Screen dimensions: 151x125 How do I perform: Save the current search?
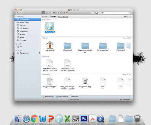tap(126, 17)
